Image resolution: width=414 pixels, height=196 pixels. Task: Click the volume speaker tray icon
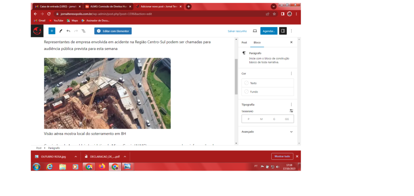[x=277, y=167]
